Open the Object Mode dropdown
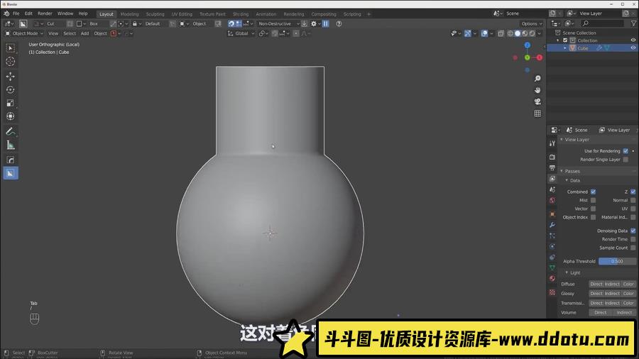Viewport: 639px width, 359px height. pos(23,33)
